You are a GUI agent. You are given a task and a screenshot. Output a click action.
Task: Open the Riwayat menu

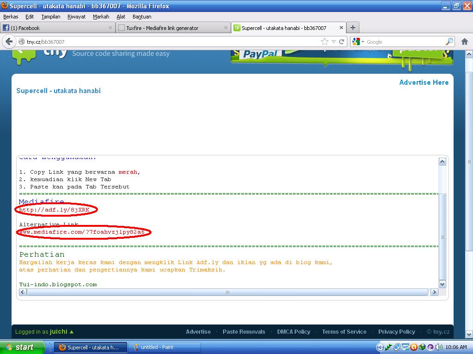click(76, 17)
